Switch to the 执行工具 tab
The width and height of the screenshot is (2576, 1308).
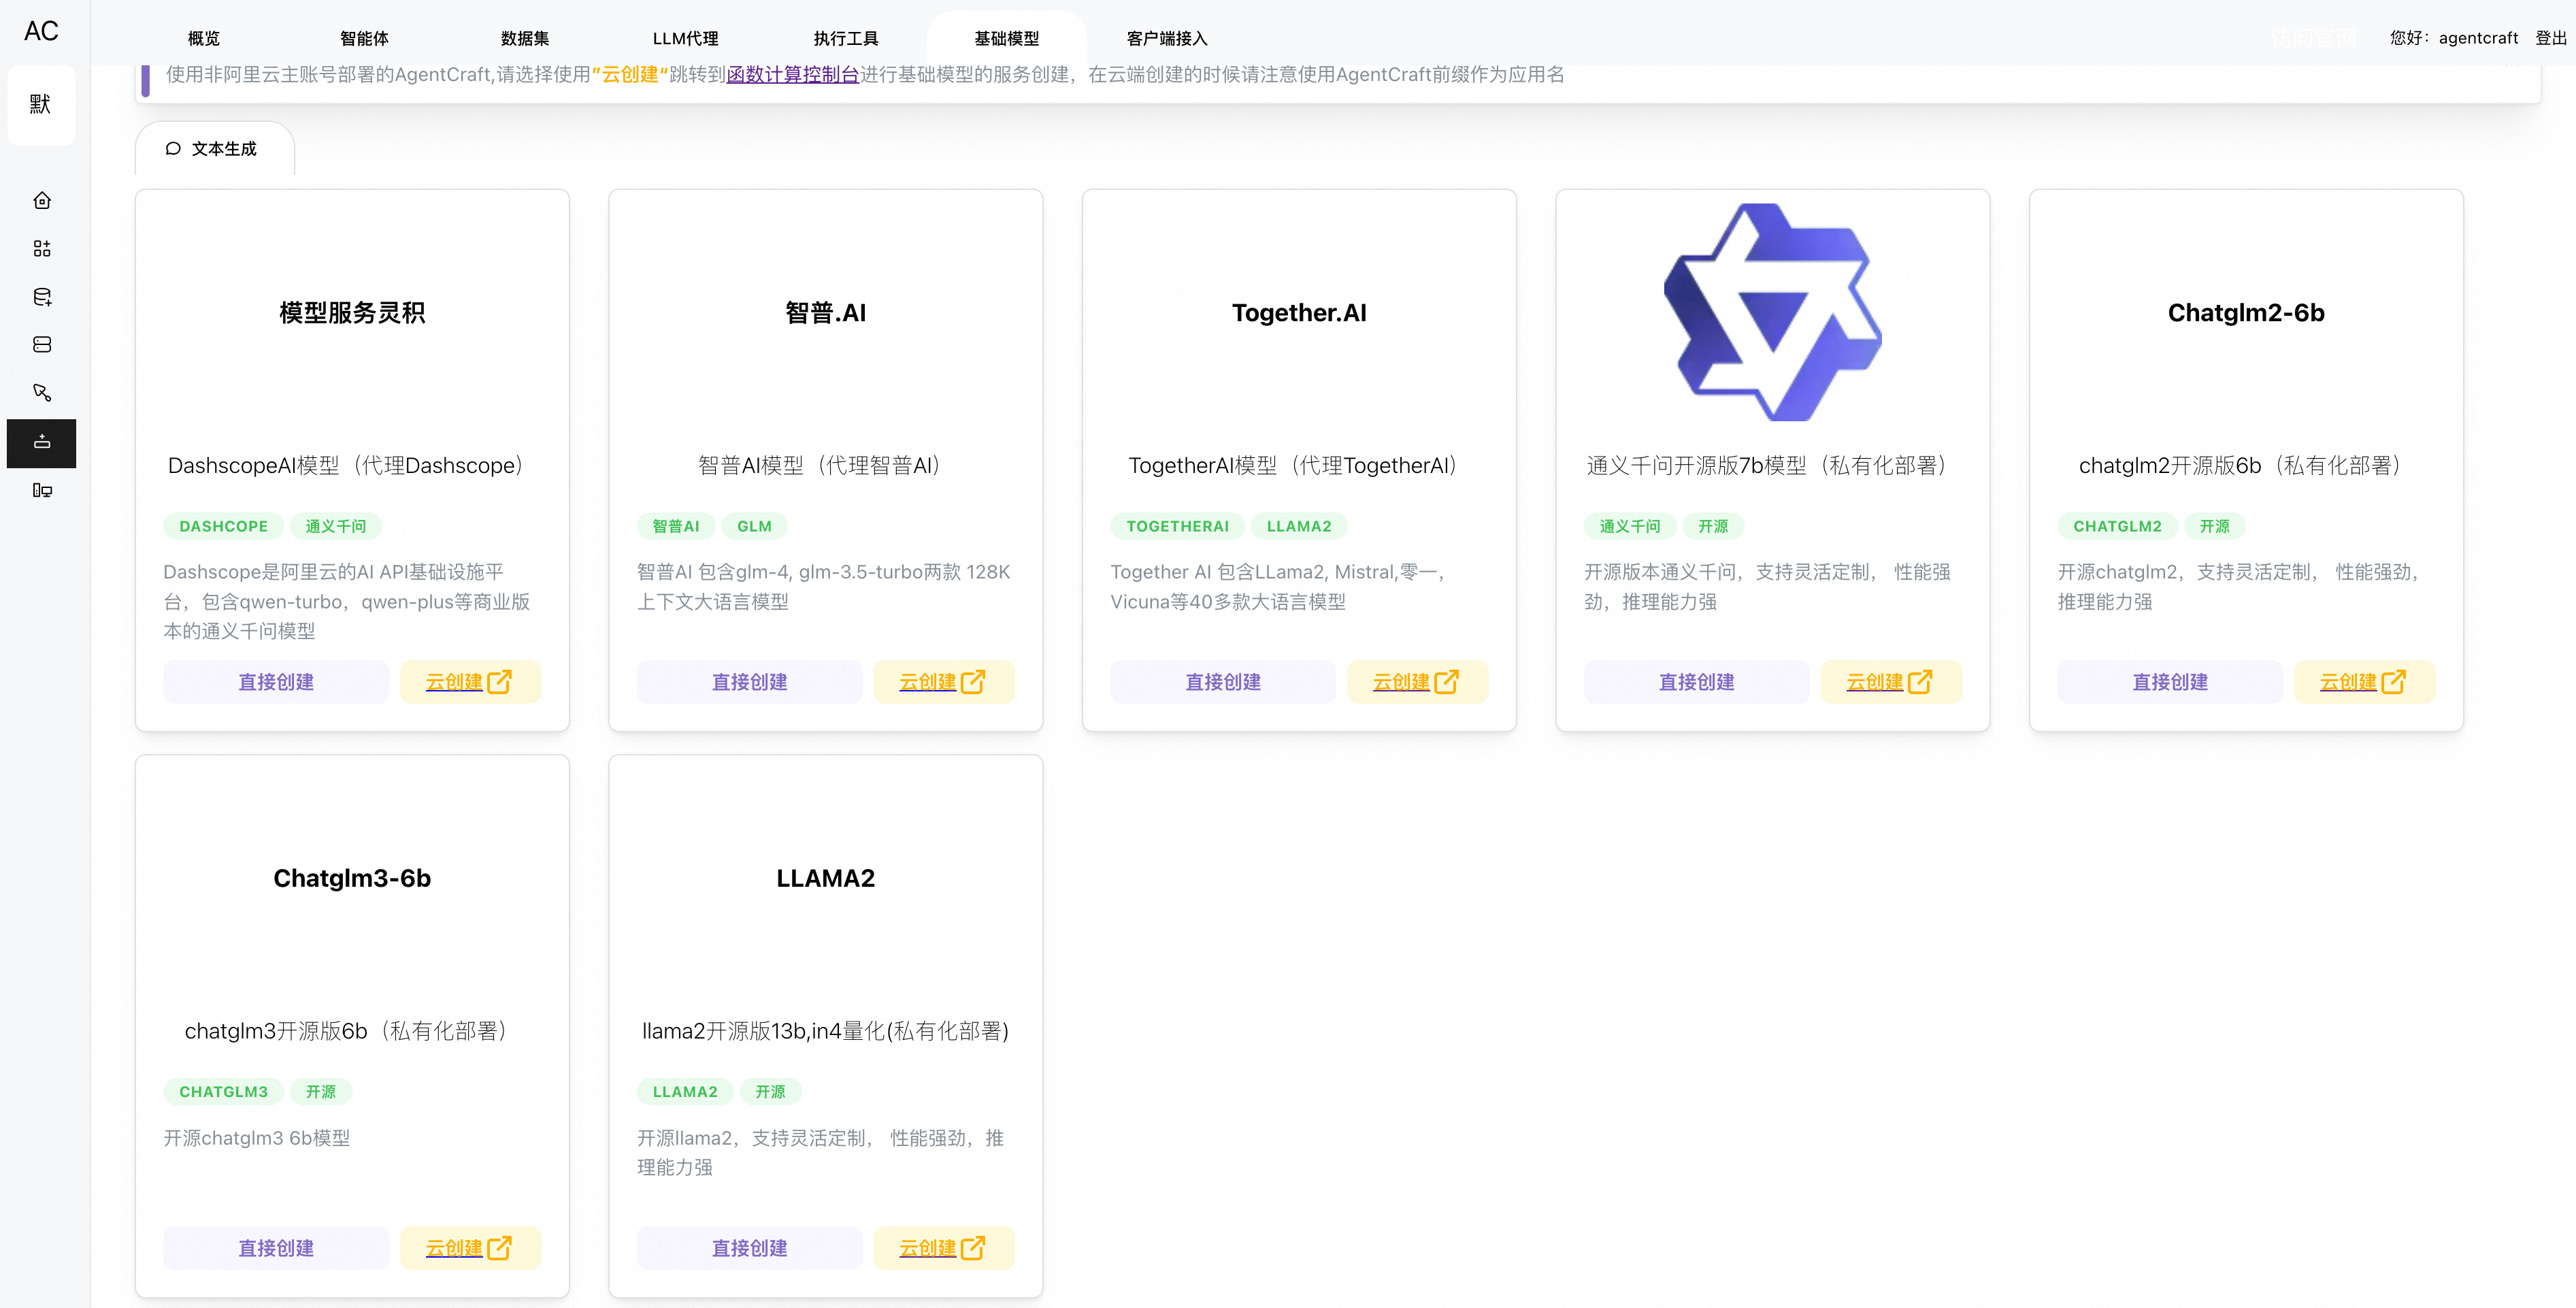(x=846, y=38)
